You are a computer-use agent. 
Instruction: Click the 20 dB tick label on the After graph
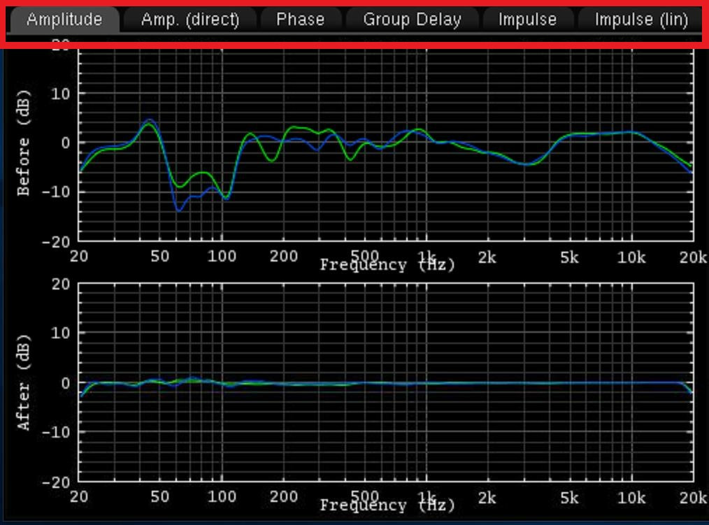[59, 284]
